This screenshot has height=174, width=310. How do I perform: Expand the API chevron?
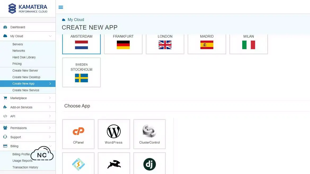[50, 116]
